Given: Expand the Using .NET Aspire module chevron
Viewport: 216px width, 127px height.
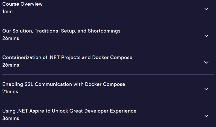Looking at the screenshot, I should (206, 116).
